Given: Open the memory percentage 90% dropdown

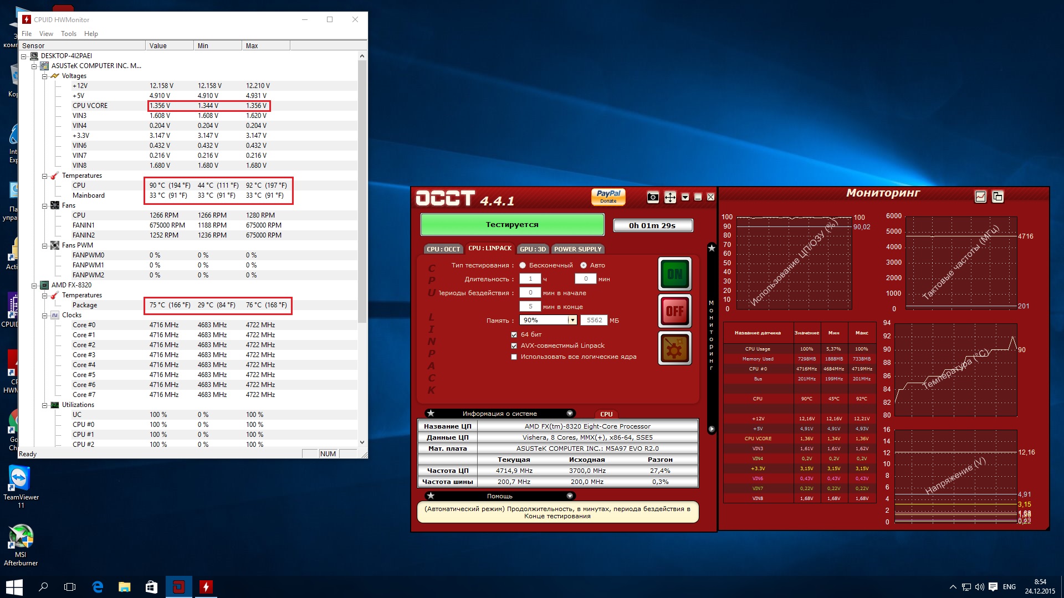Looking at the screenshot, I should point(572,321).
